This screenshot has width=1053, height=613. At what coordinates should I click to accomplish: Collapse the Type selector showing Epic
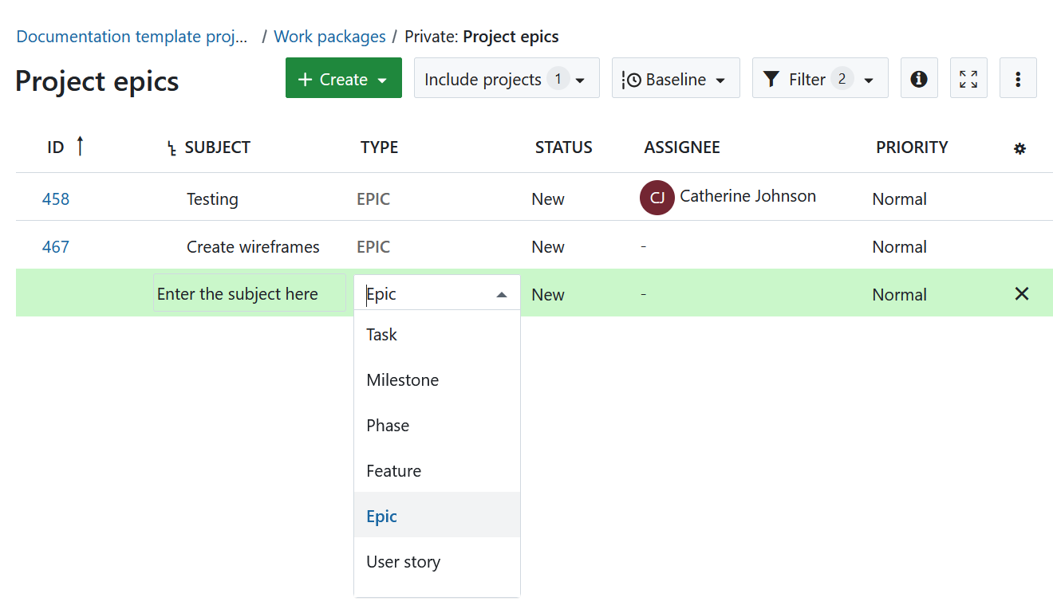[x=502, y=293]
